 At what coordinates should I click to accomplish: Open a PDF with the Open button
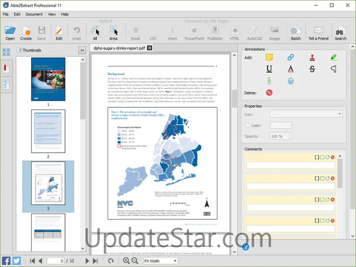coord(10,33)
